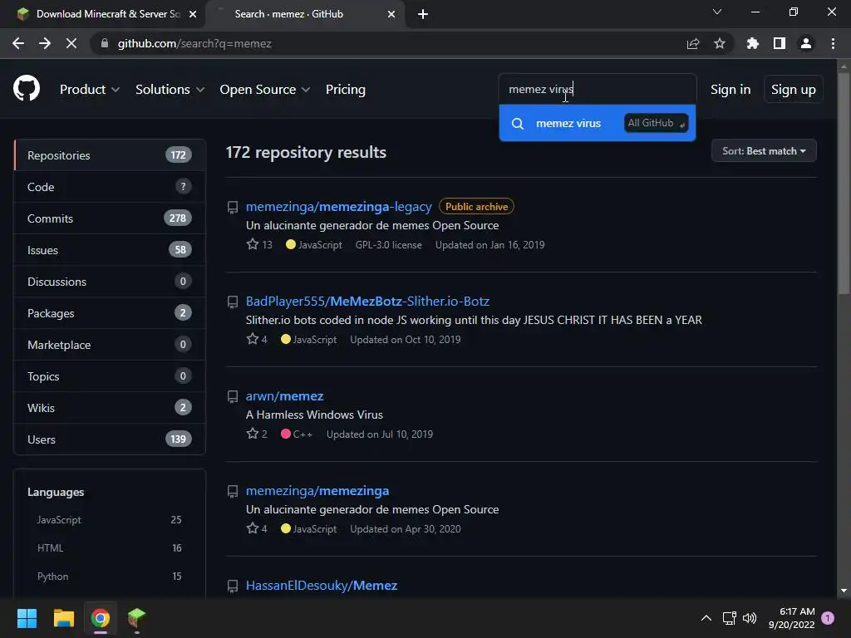View site info via the lock icon

click(105, 43)
